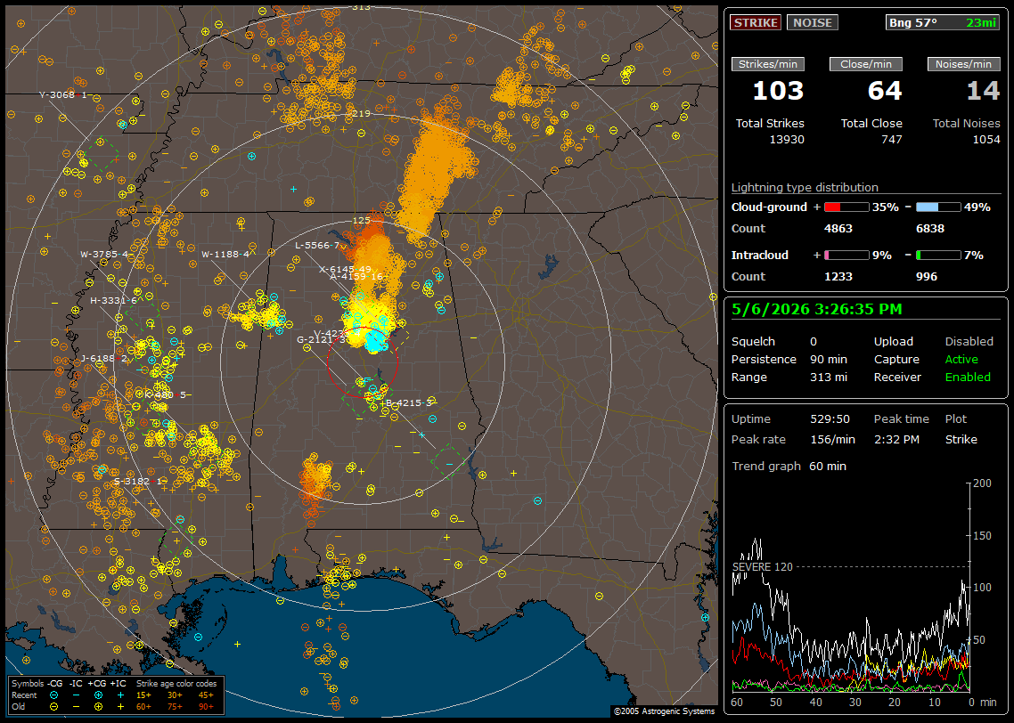Change the Persistence 90 min value

[x=829, y=359]
